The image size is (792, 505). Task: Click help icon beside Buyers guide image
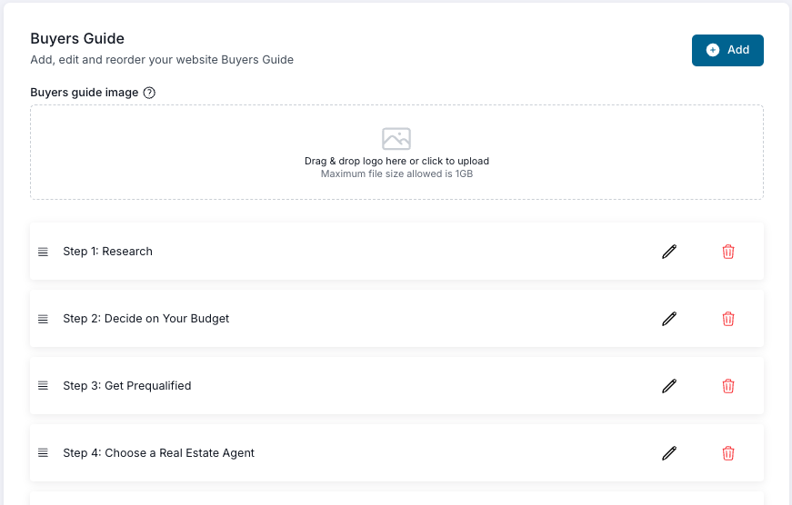point(150,93)
